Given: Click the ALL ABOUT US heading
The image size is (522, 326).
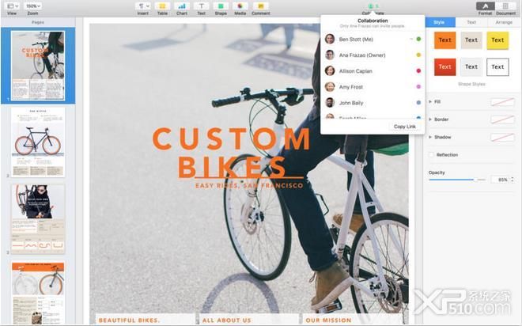Looking at the screenshot, I should 227,320.
